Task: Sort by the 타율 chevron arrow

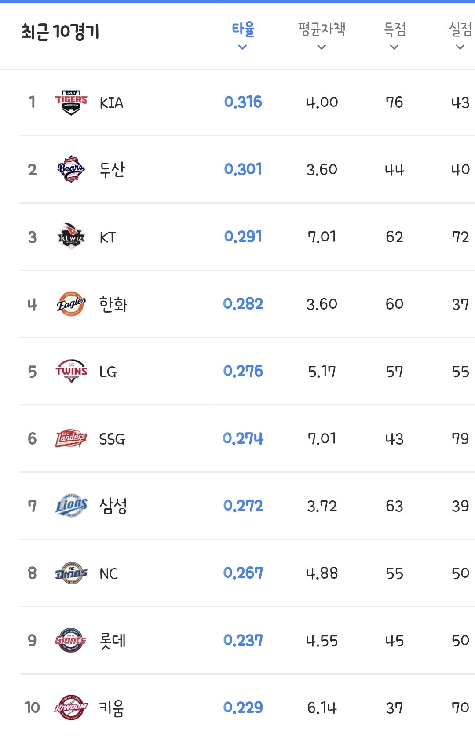Action: [242, 47]
